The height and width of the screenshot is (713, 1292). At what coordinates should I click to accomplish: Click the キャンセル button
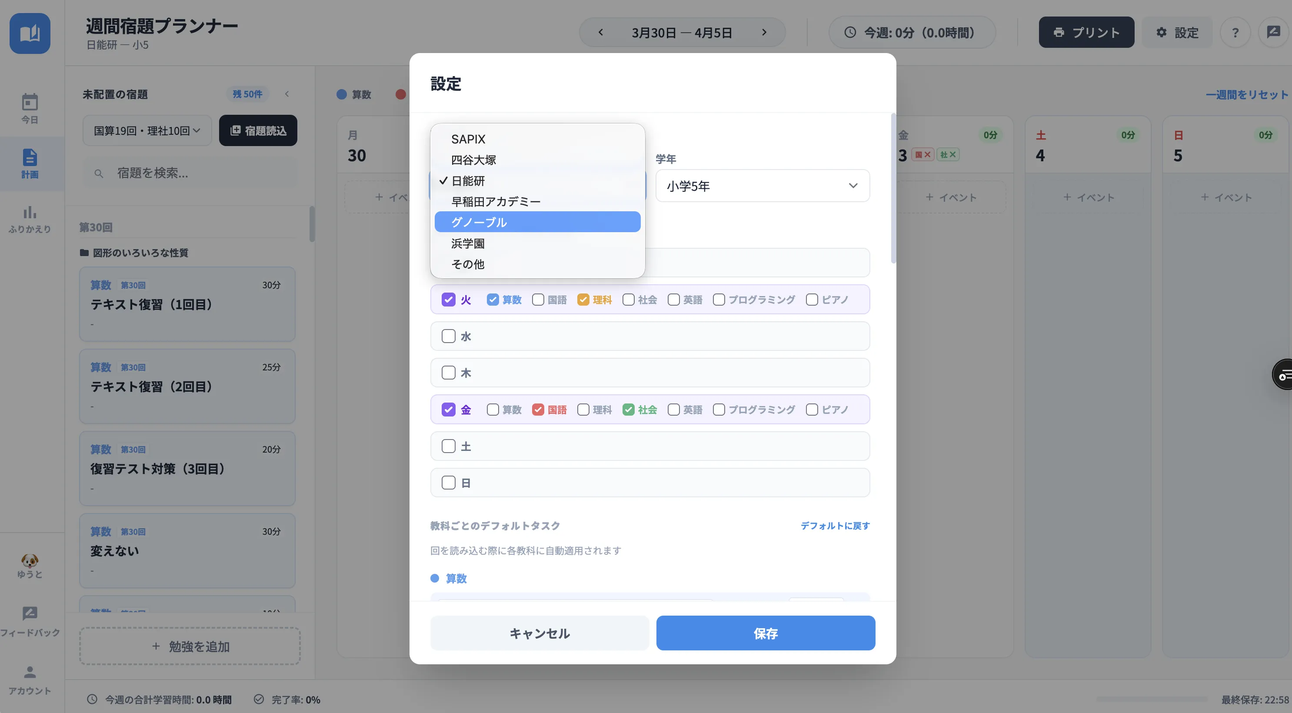(x=539, y=633)
